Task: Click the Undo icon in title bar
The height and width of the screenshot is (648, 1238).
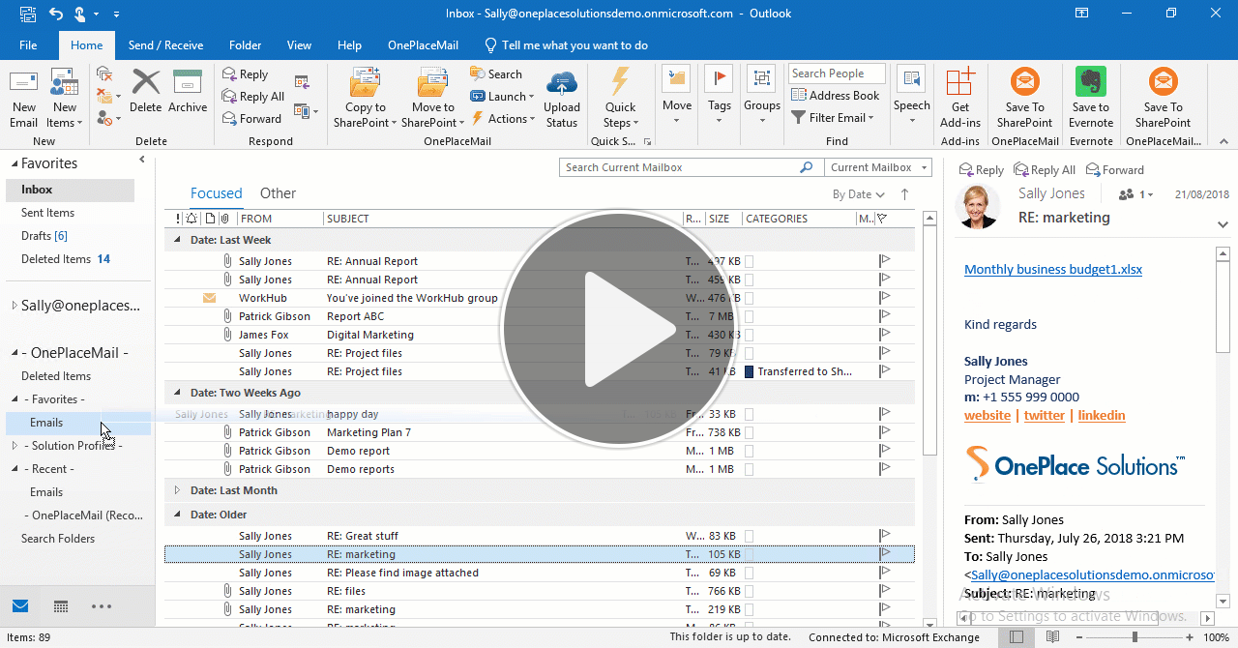Action: [x=56, y=14]
